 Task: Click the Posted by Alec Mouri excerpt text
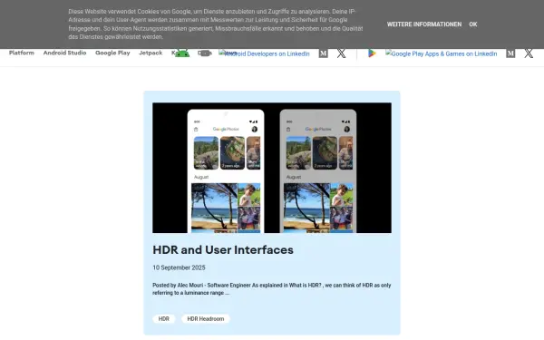tap(272, 289)
